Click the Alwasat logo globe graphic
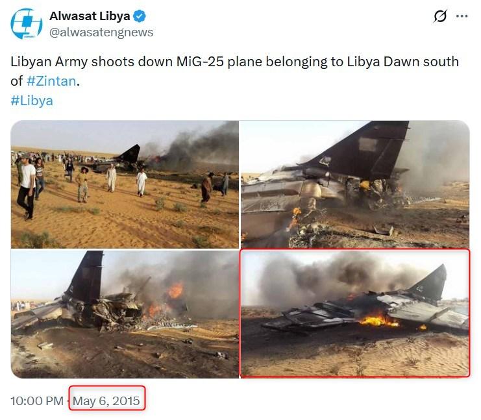 (x=27, y=23)
